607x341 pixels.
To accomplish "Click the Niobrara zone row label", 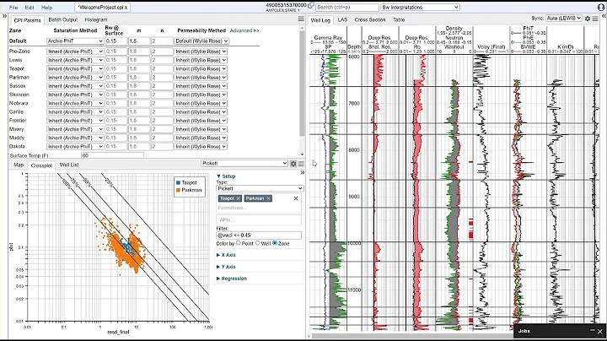I will coord(19,103).
